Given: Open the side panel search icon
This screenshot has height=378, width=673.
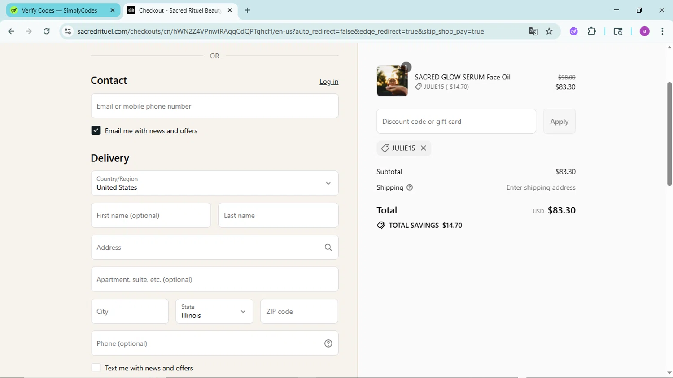Looking at the screenshot, I should coord(618,31).
